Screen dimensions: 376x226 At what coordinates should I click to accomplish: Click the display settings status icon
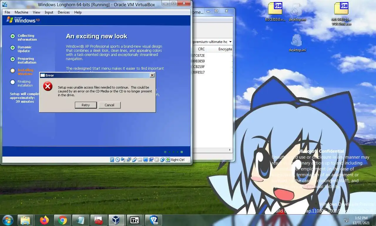pyautogui.click(x=146, y=160)
